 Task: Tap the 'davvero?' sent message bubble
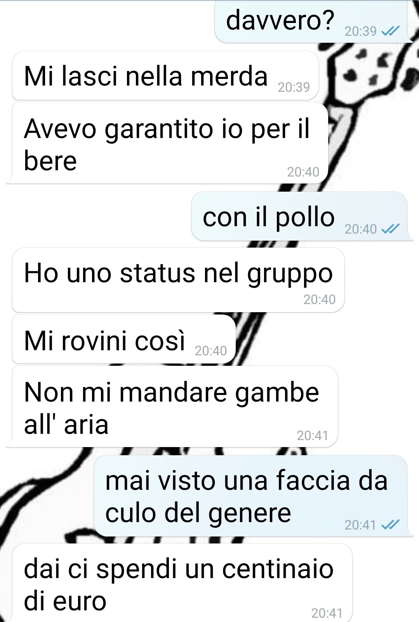tap(313, 21)
